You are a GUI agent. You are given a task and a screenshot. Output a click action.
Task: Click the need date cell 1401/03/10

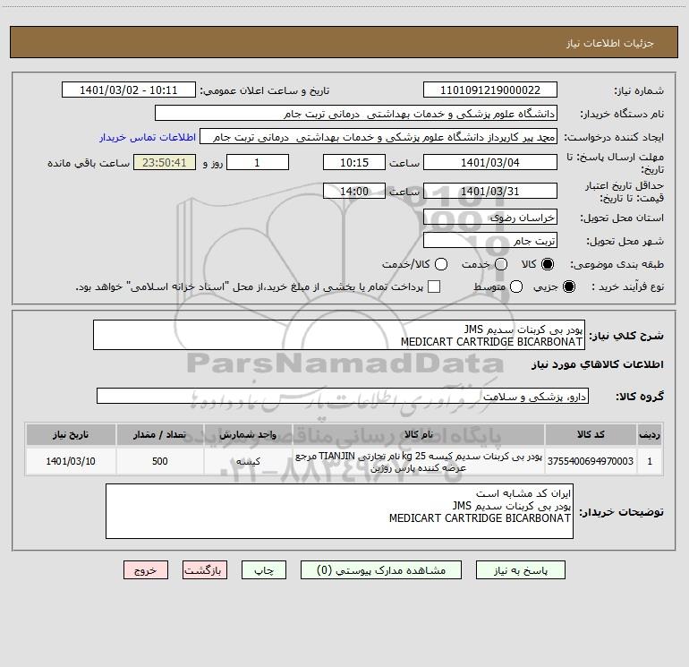tap(71, 461)
